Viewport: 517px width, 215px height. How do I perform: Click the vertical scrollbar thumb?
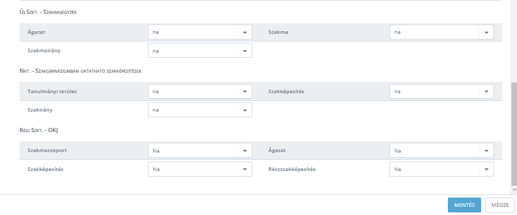(x=514, y=134)
